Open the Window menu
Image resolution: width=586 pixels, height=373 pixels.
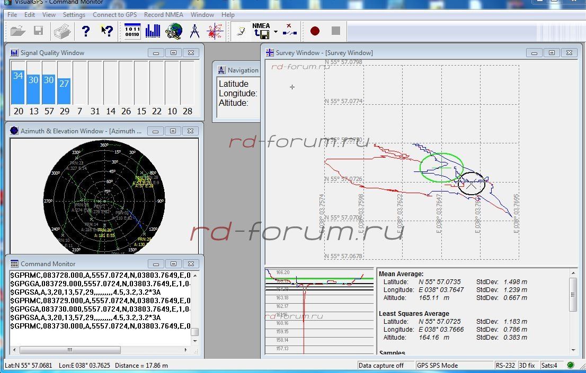[x=202, y=15]
